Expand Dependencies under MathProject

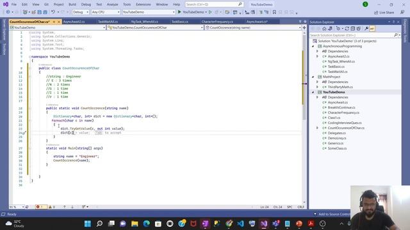point(318,82)
